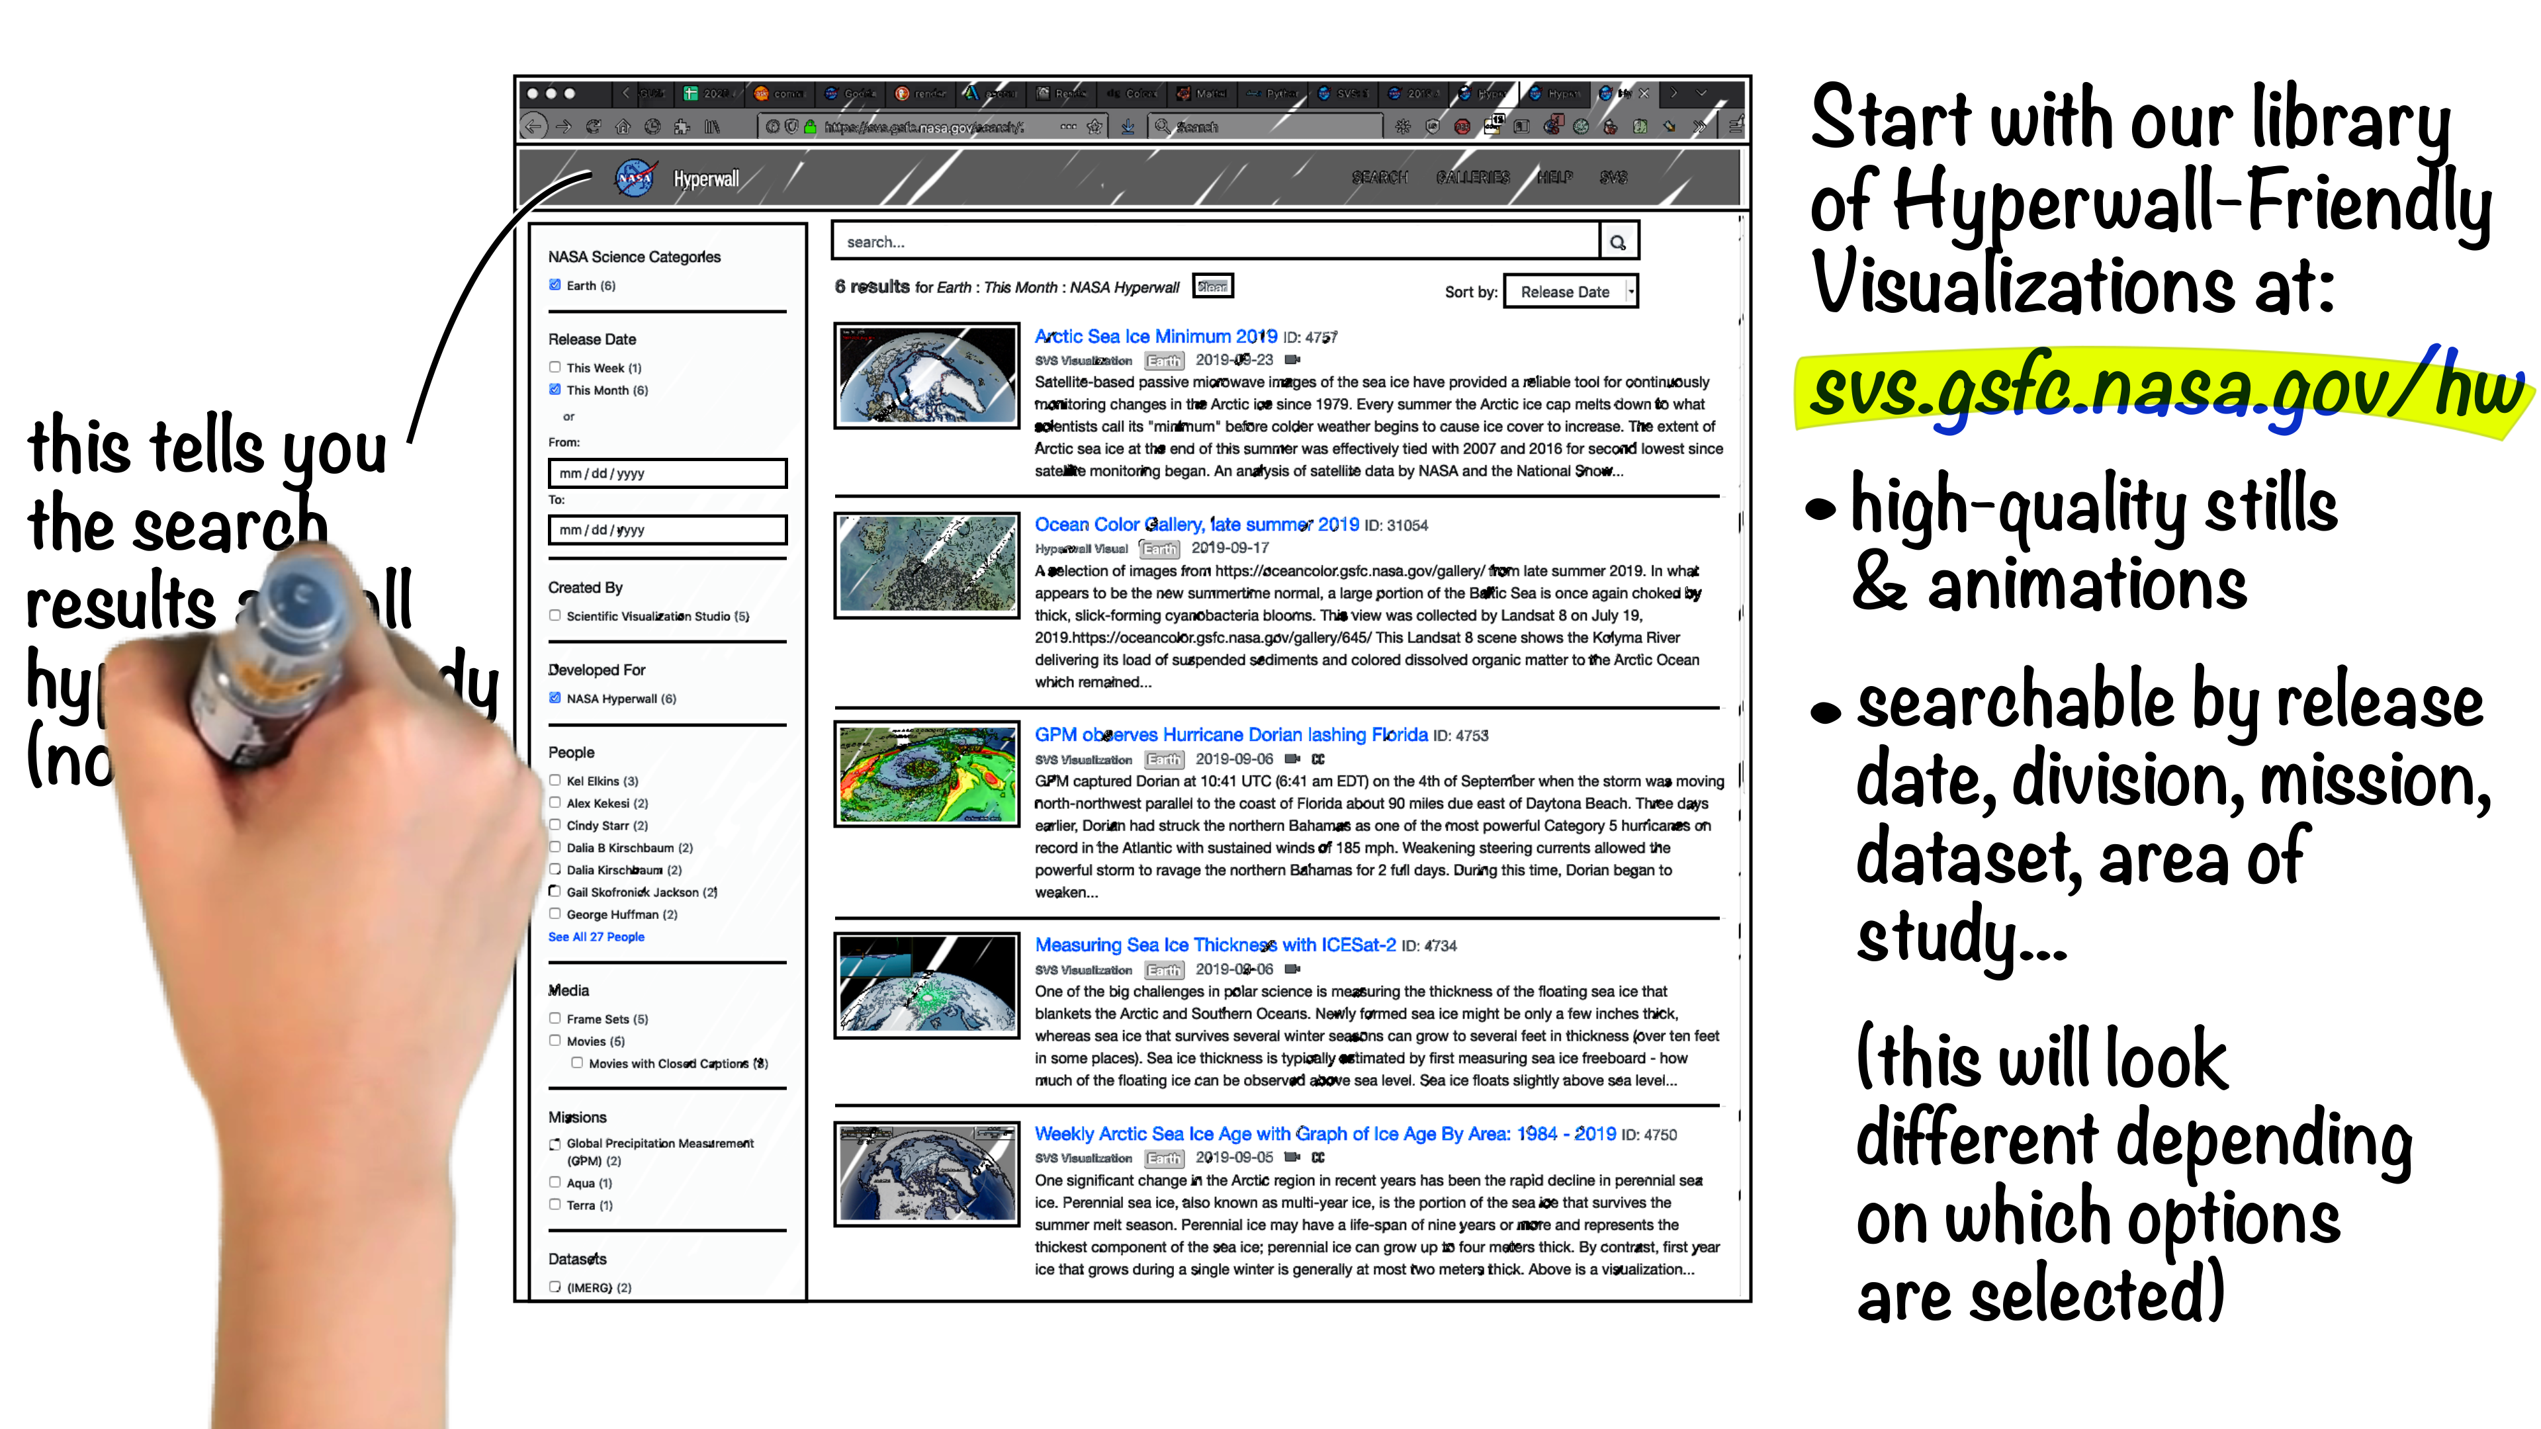Open the SVS menu item
The height and width of the screenshot is (1429, 2541).
pos(1613,177)
